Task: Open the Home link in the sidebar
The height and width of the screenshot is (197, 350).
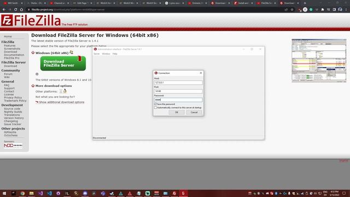Action: click(8, 37)
